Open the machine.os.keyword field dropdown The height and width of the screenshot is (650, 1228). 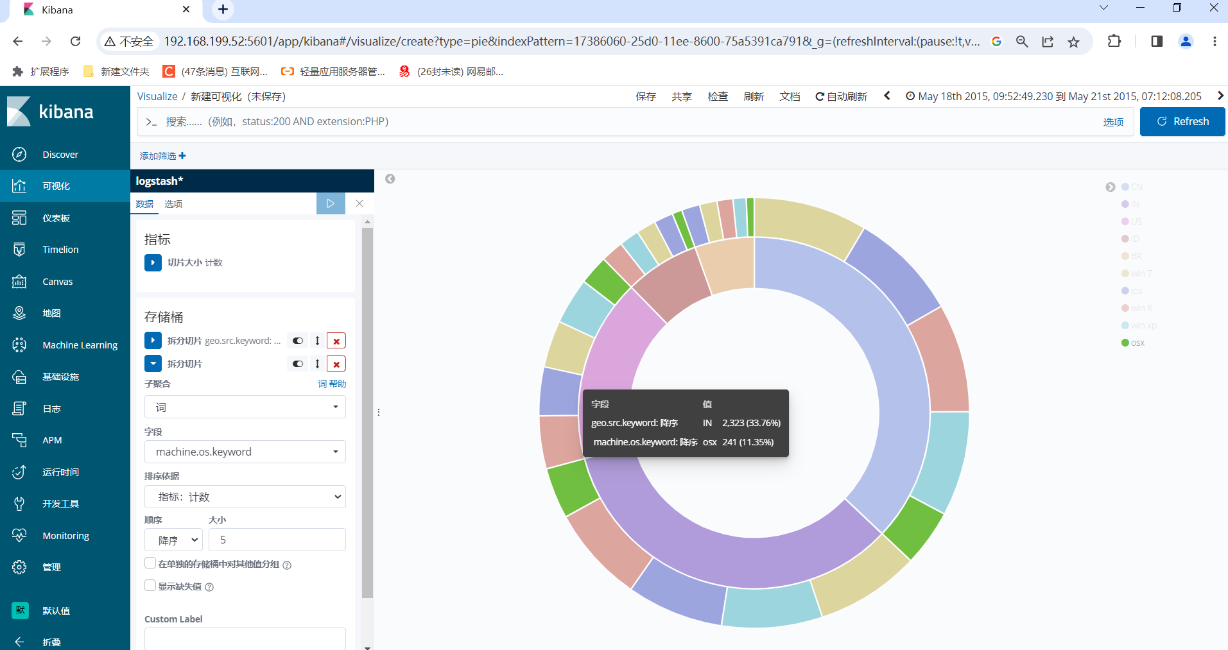click(245, 452)
